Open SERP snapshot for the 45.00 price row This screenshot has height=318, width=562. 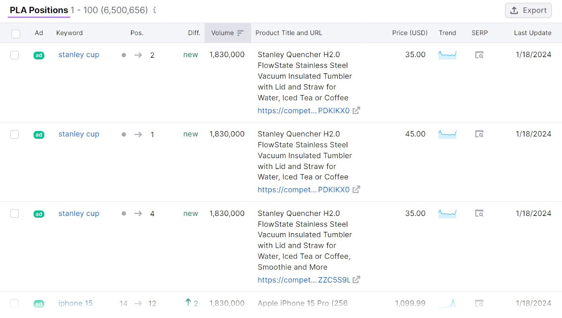pyautogui.click(x=479, y=134)
